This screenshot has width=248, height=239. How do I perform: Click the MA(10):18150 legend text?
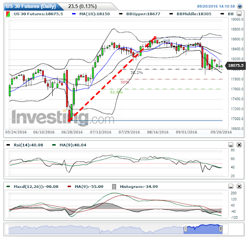(x=95, y=14)
